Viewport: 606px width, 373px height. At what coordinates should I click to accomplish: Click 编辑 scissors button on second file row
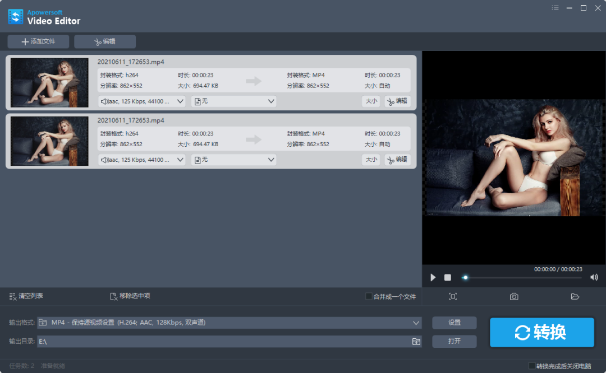click(397, 159)
